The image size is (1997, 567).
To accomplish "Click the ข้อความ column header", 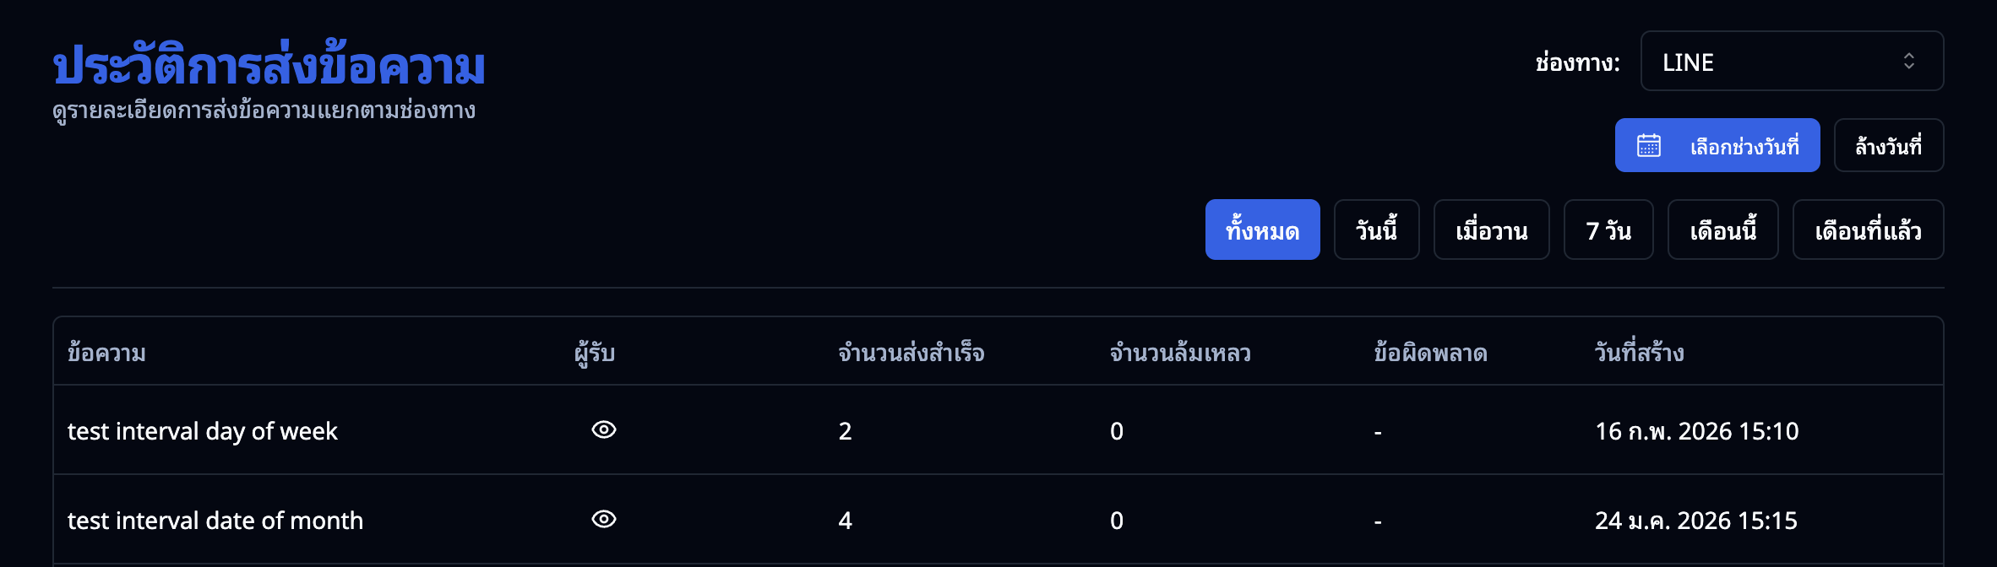I will pyautogui.click(x=106, y=352).
